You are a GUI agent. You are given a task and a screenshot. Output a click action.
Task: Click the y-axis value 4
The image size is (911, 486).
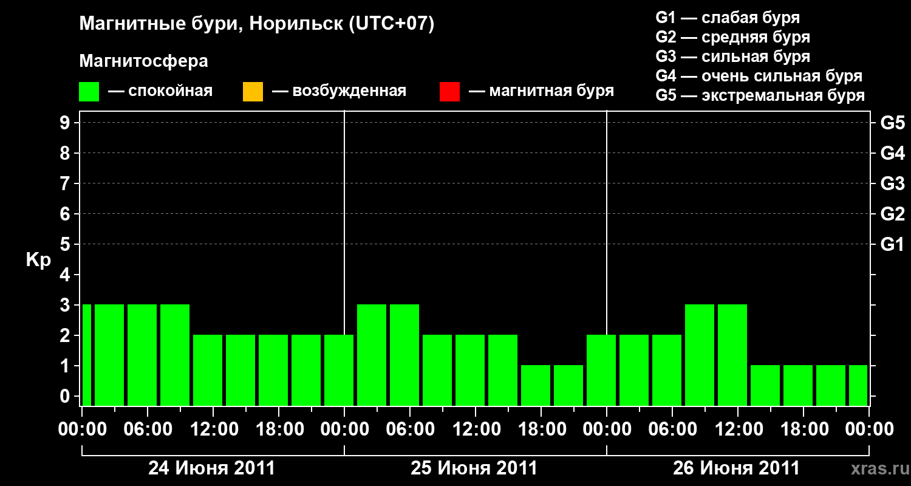[66, 275]
